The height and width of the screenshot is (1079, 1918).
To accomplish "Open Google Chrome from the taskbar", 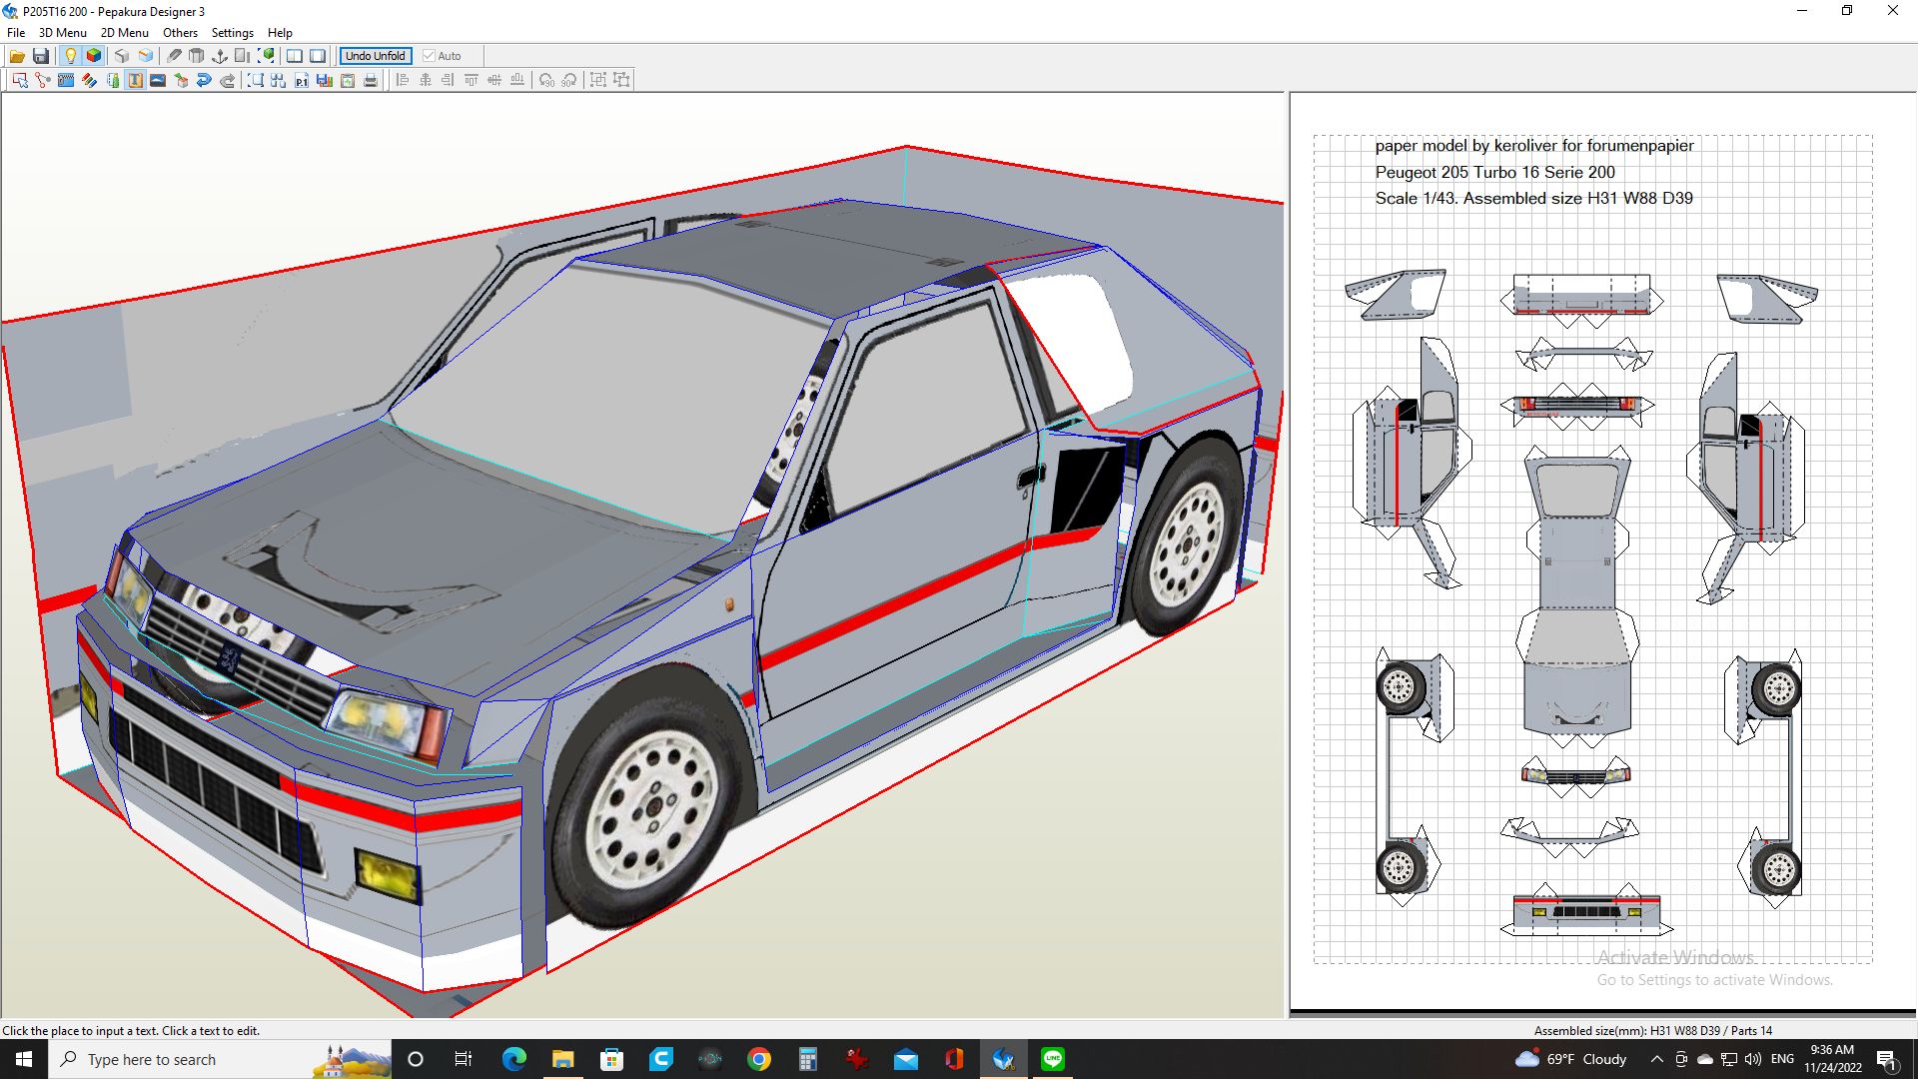I will [x=759, y=1059].
